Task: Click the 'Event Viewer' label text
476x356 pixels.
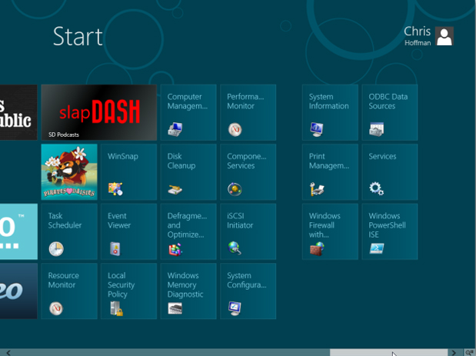Action: (119, 221)
